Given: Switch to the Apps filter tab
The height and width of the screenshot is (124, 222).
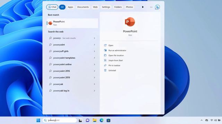Looking at the screenshot, I should (x=70, y=7).
